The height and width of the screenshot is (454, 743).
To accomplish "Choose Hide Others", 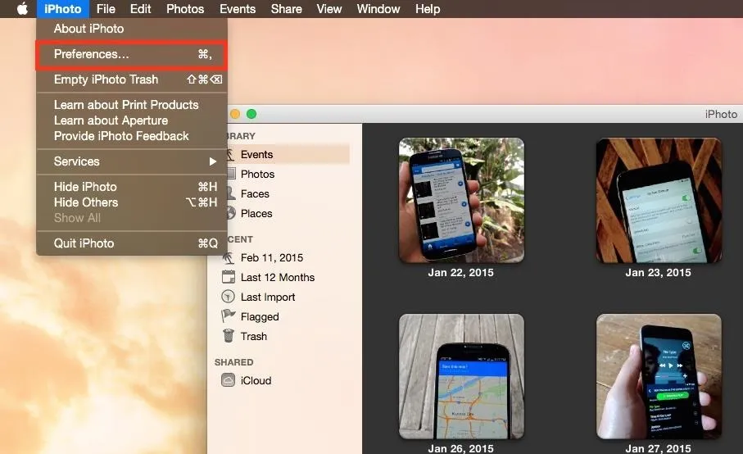I will [x=132, y=202].
